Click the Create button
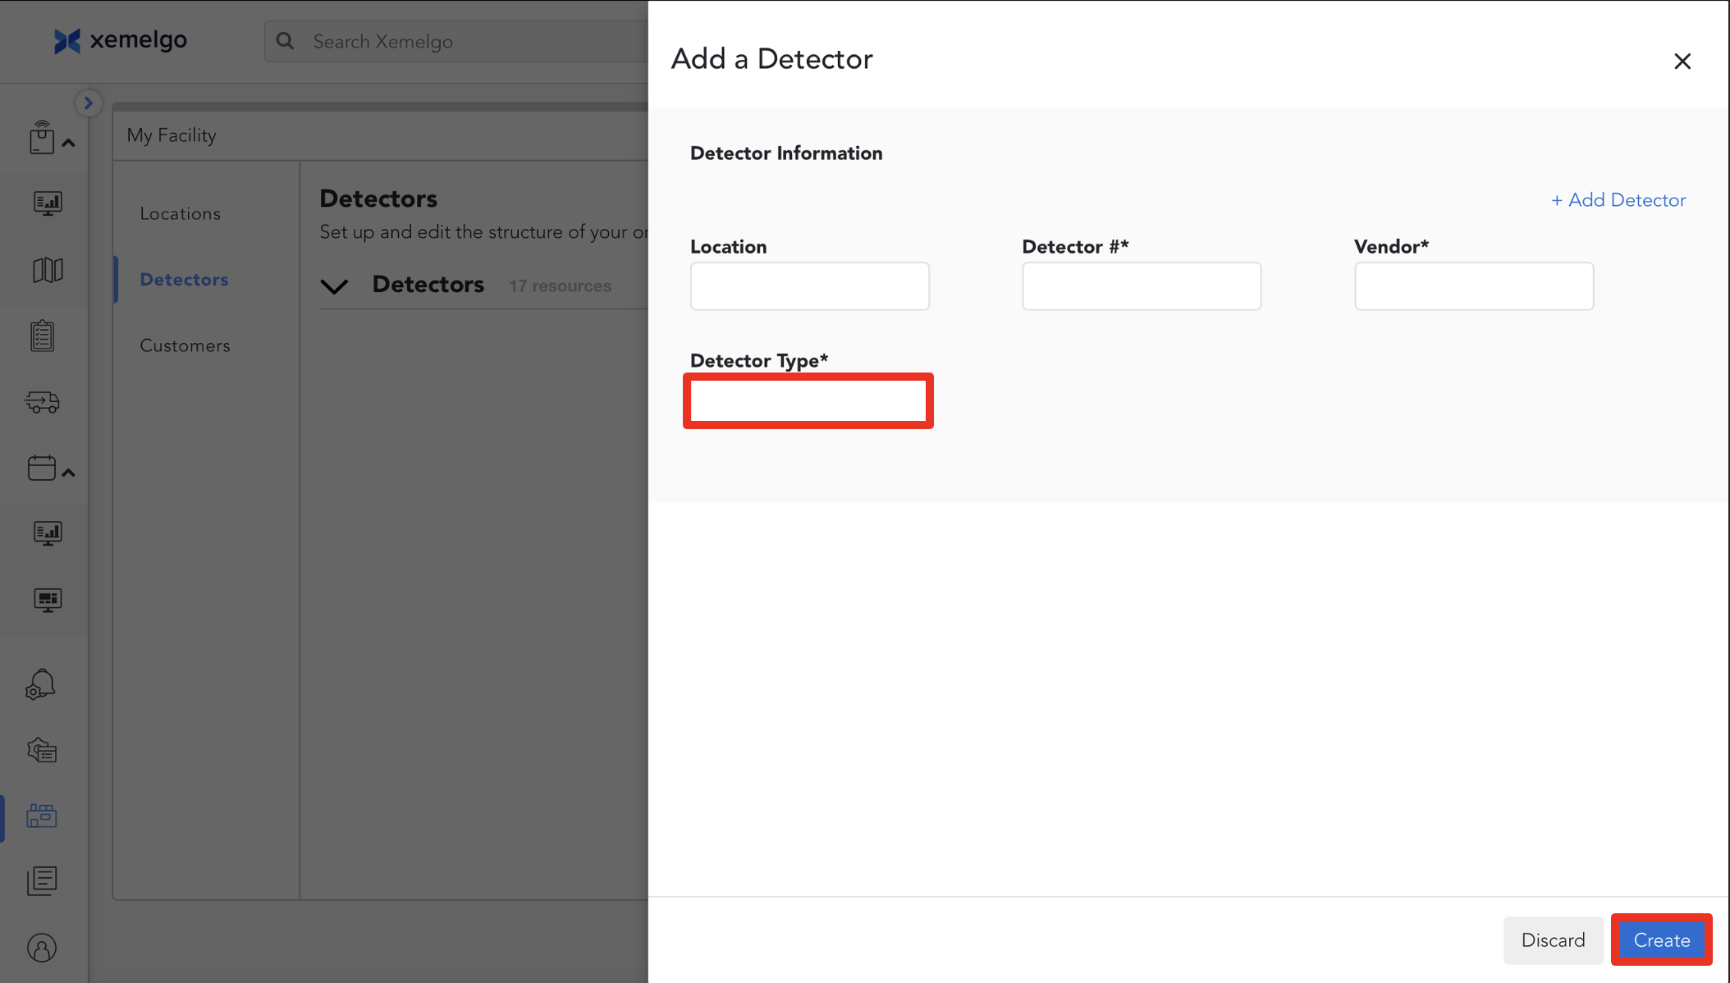Screen dimensions: 1730x983 click(1661, 940)
